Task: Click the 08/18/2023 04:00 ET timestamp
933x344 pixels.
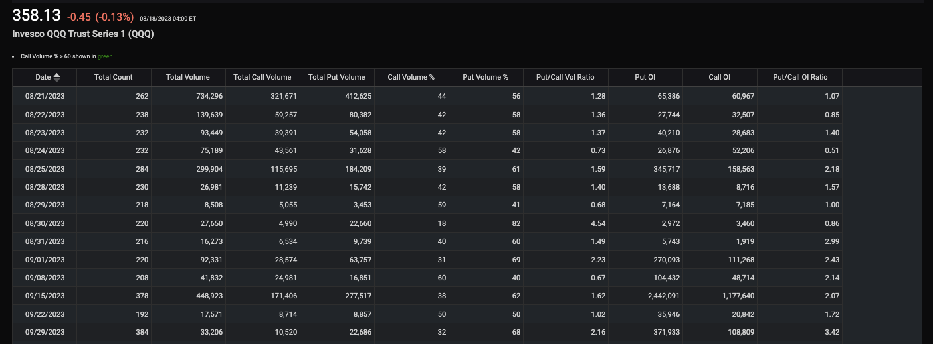Action: coord(167,19)
